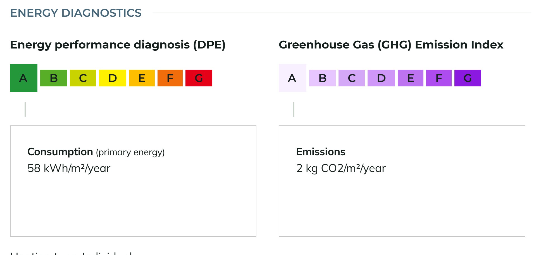Click the orange-yellow DPE rating E box
541x255 pixels.
click(x=142, y=78)
